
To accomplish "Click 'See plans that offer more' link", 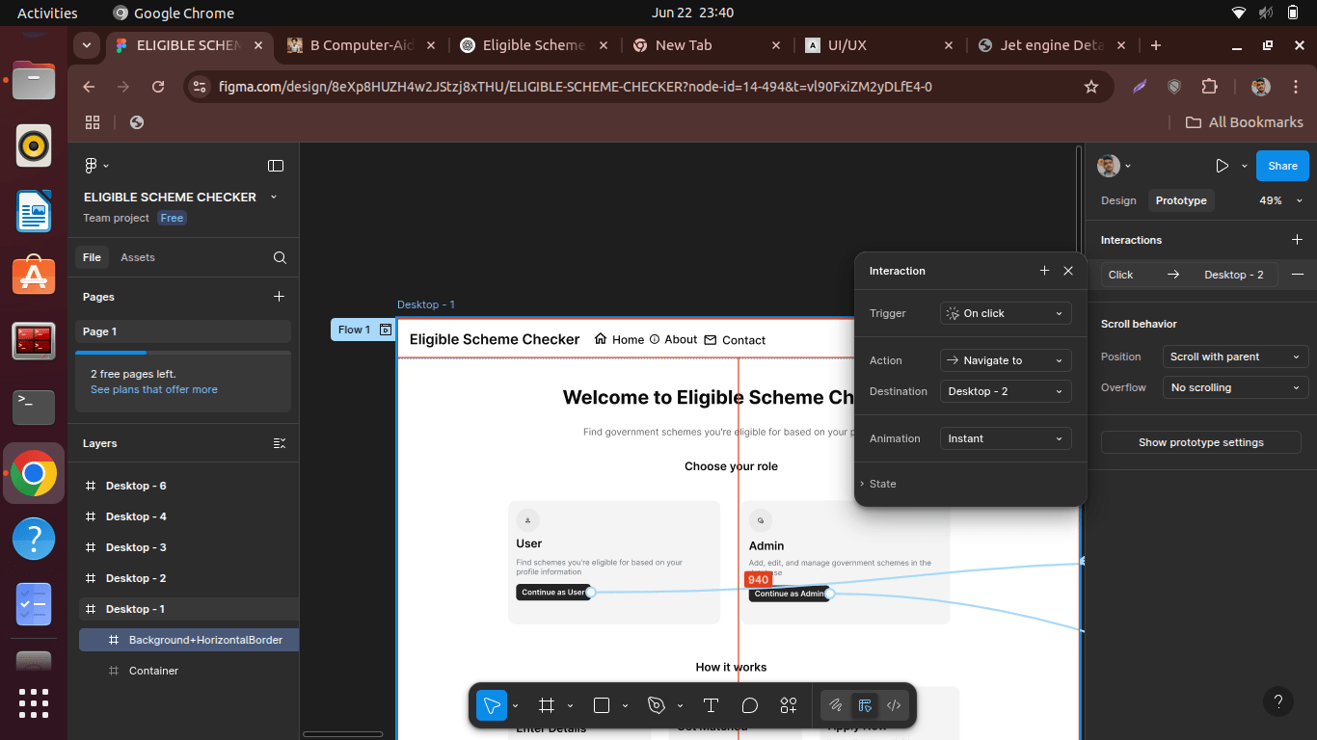I will [154, 389].
